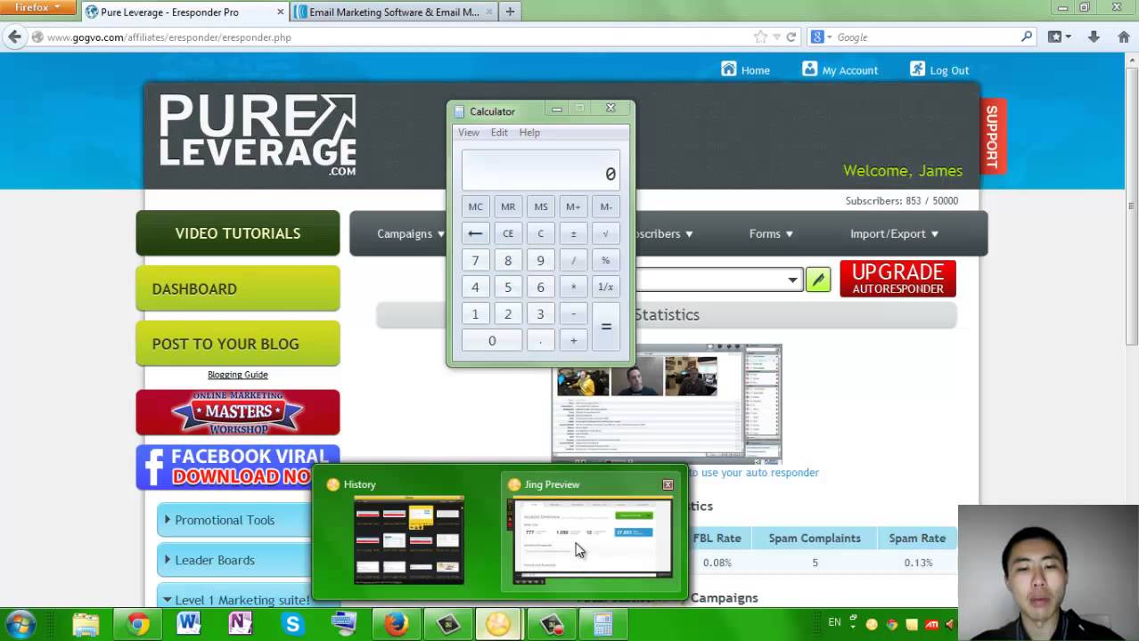Click POST TO YOUR BLOG button
1139x641 pixels.
[x=238, y=344]
